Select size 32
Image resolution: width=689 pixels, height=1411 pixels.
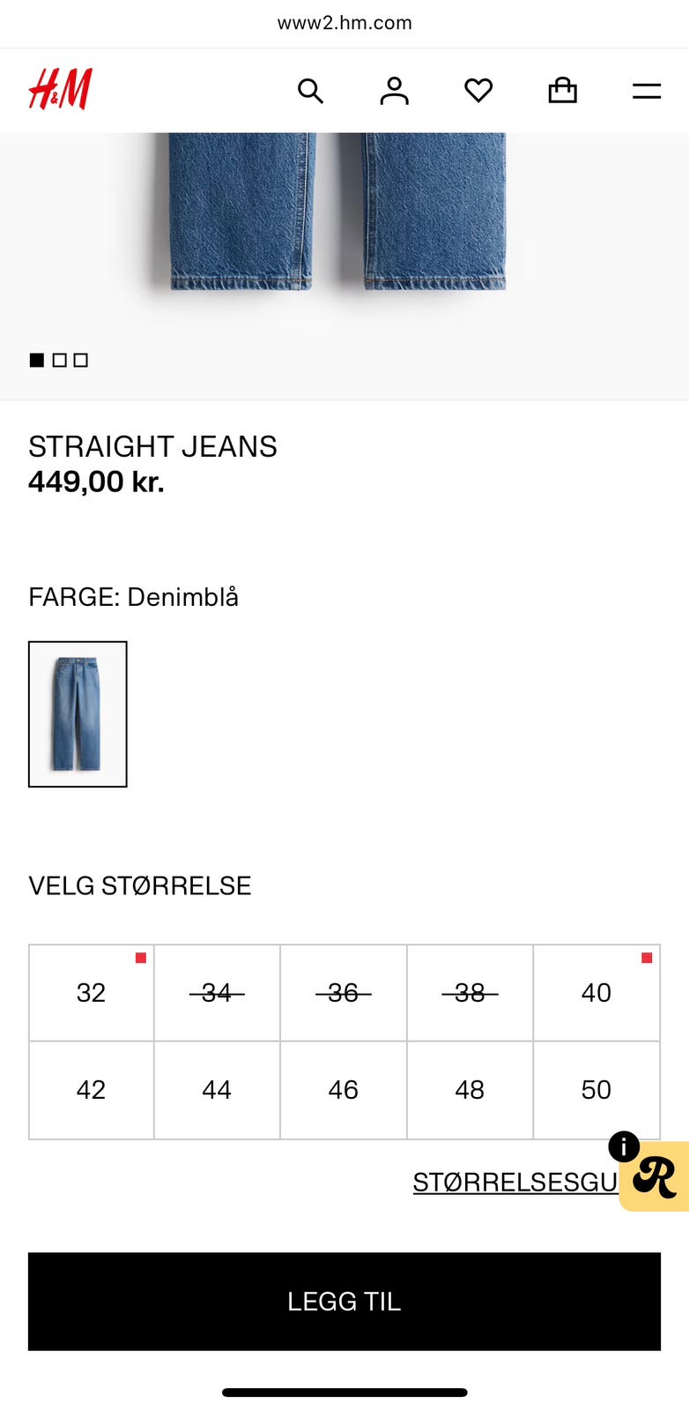click(92, 993)
